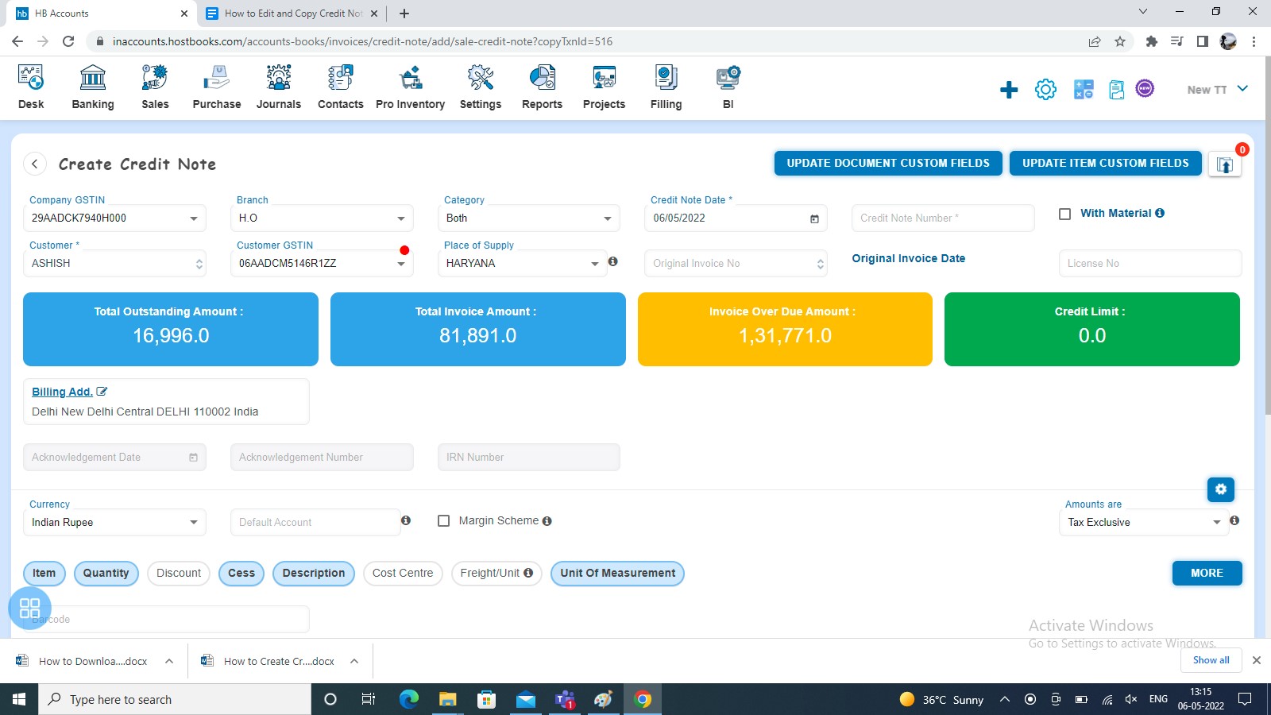This screenshot has height=715, width=1271.
Task: Toggle the Description column pill
Action: pyautogui.click(x=314, y=573)
